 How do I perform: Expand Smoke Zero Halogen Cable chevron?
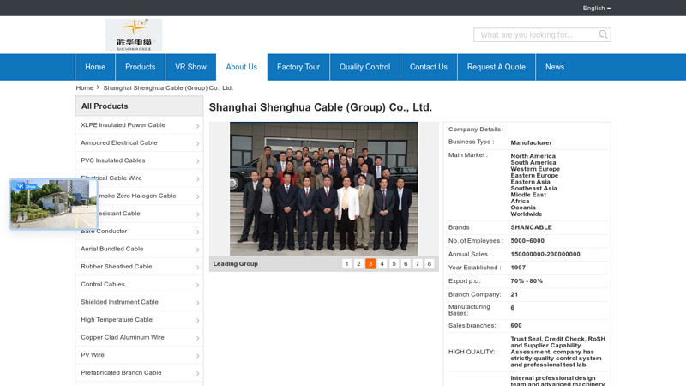198,197
